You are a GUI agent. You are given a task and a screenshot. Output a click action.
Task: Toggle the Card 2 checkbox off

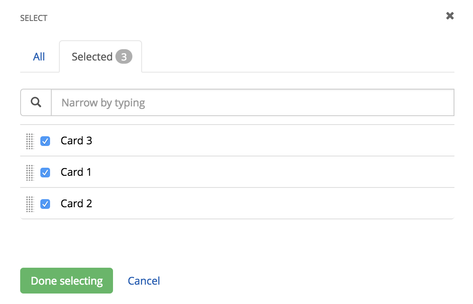pyautogui.click(x=45, y=204)
